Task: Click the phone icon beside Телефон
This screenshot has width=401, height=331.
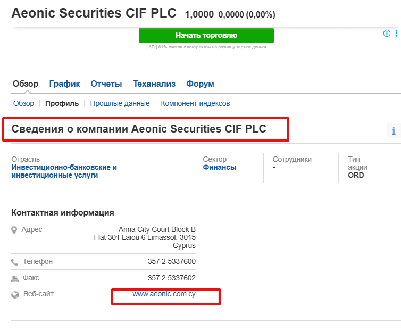Action: click(x=15, y=262)
